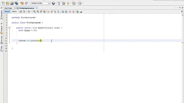Click the error stripe mark at right edge
The image size is (184, 103).
click(x=183, y=43)
